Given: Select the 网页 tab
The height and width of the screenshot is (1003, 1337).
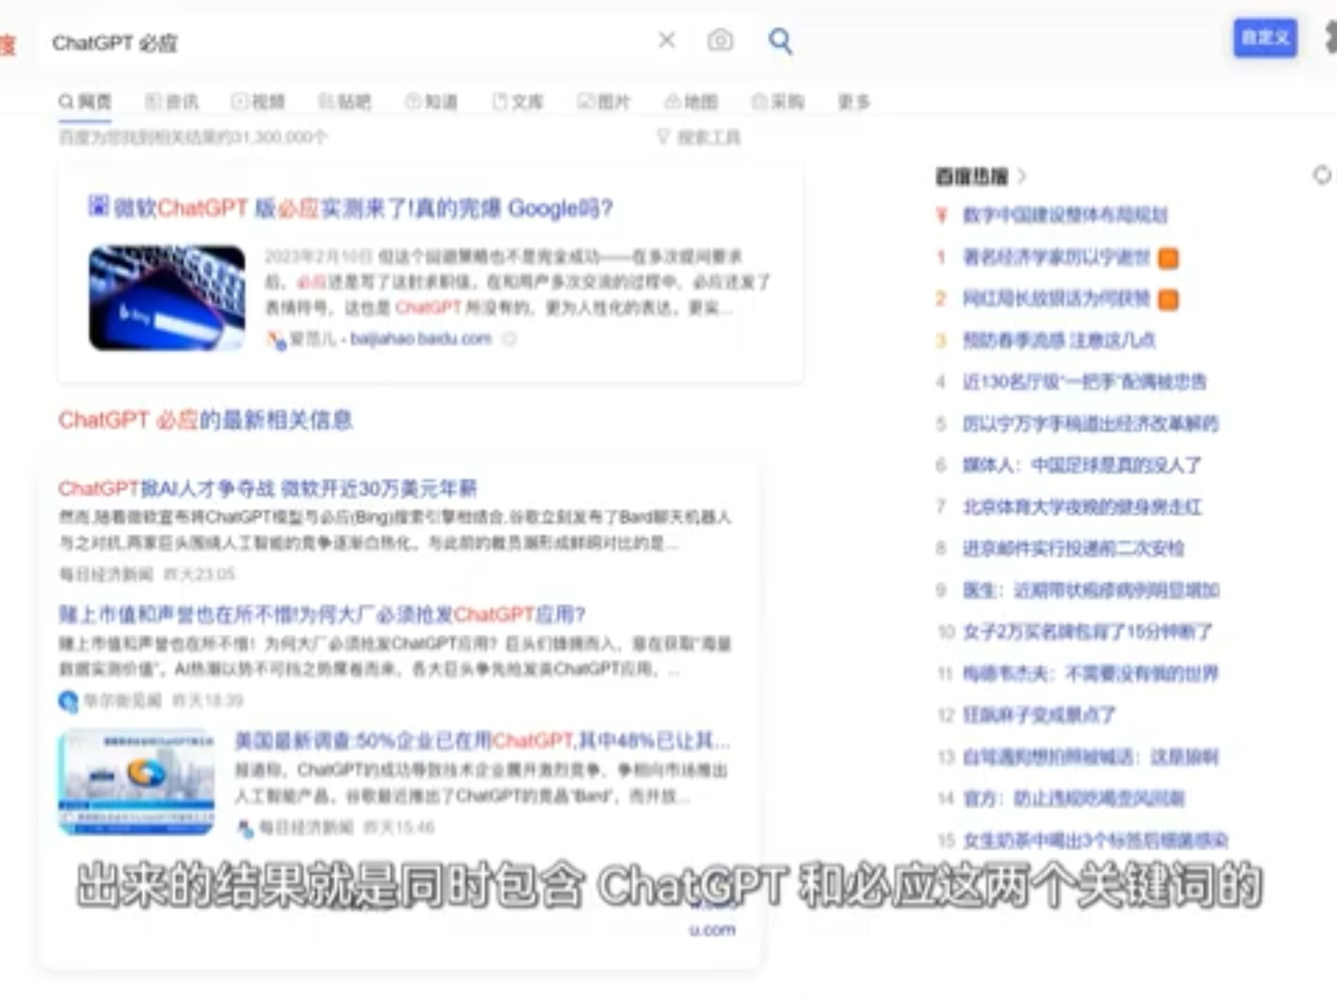Looking at the screenshot, I should point(85,102).
